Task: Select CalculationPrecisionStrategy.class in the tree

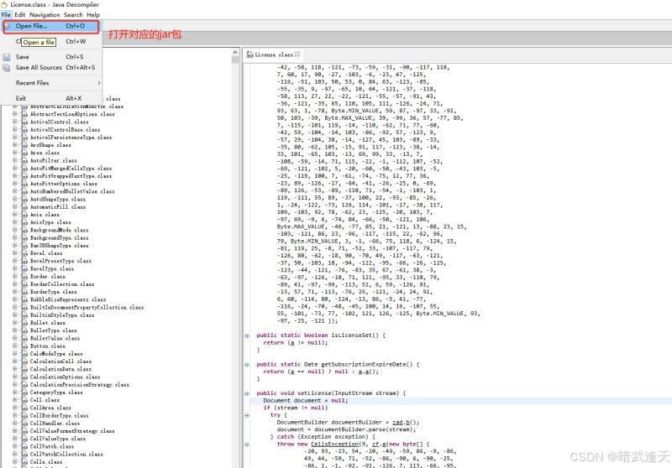Action: [79, 385]
